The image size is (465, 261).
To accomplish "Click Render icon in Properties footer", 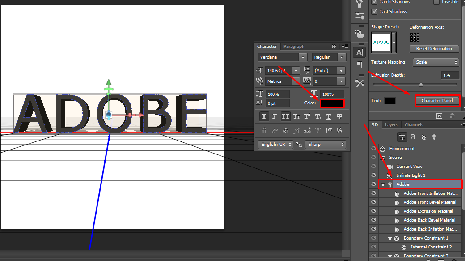I will 439,116.
